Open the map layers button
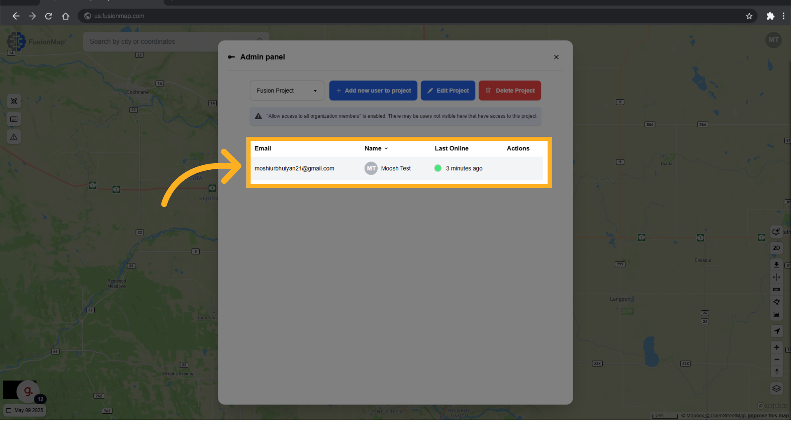 point(776,388)
